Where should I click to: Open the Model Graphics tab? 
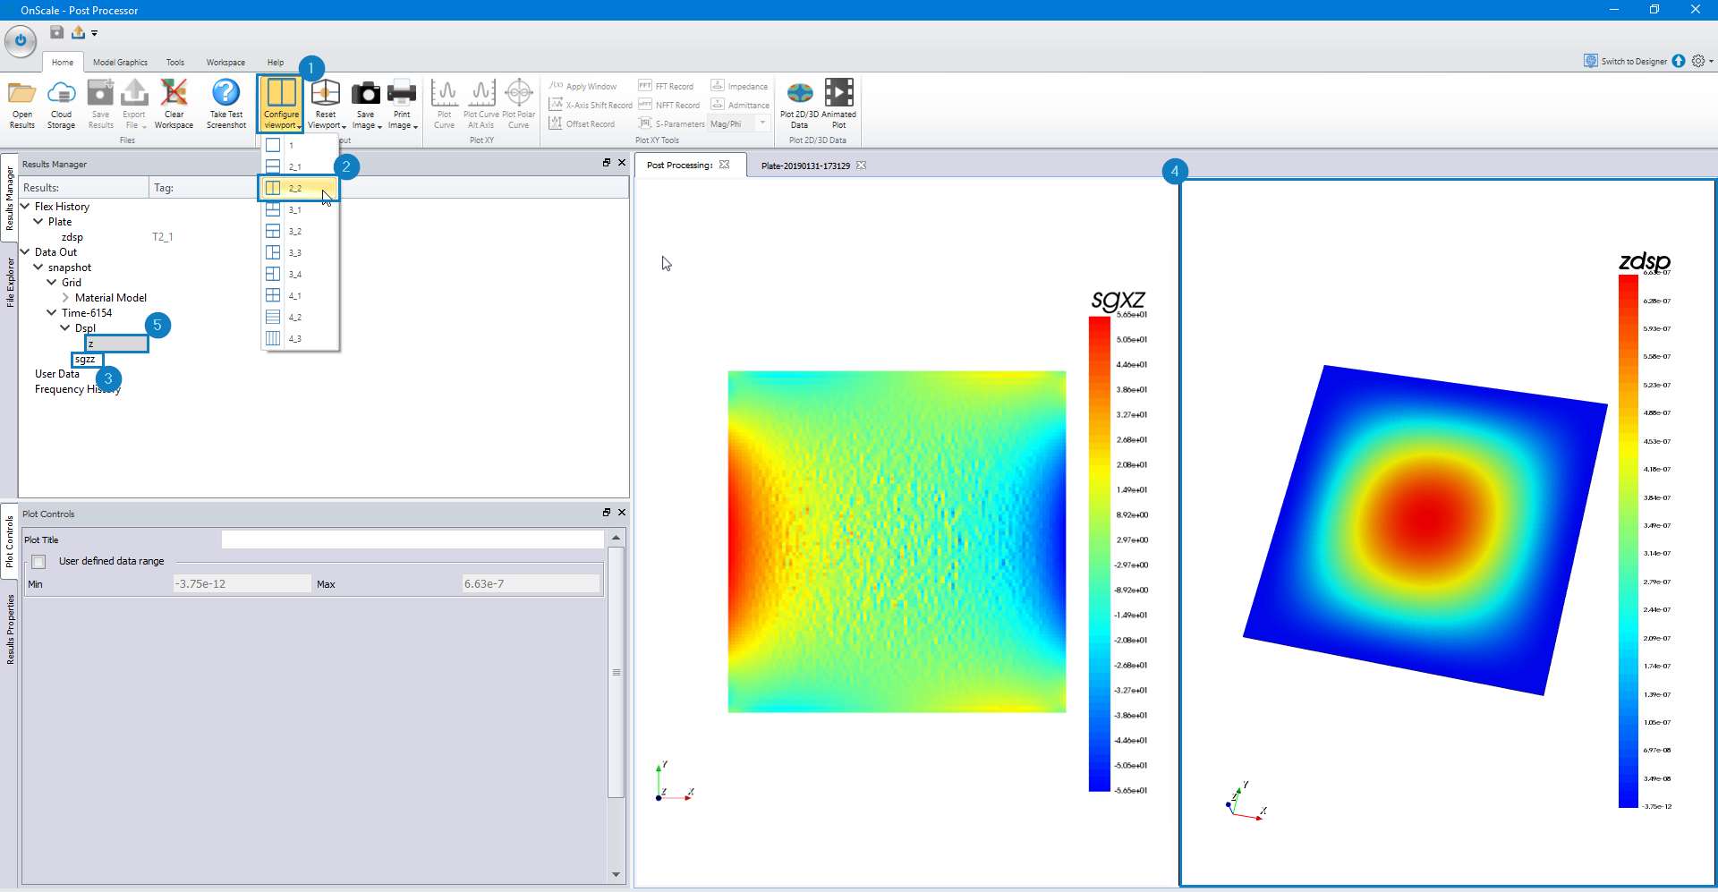[120, 63]
